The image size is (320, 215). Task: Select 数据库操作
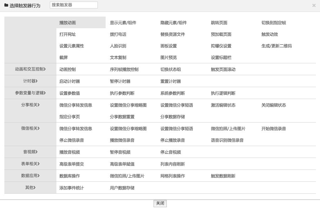pos(70,176)
